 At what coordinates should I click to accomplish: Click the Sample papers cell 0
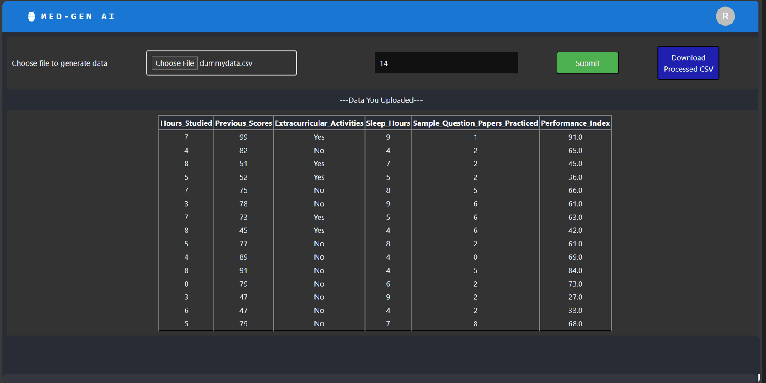coord(475,257)
